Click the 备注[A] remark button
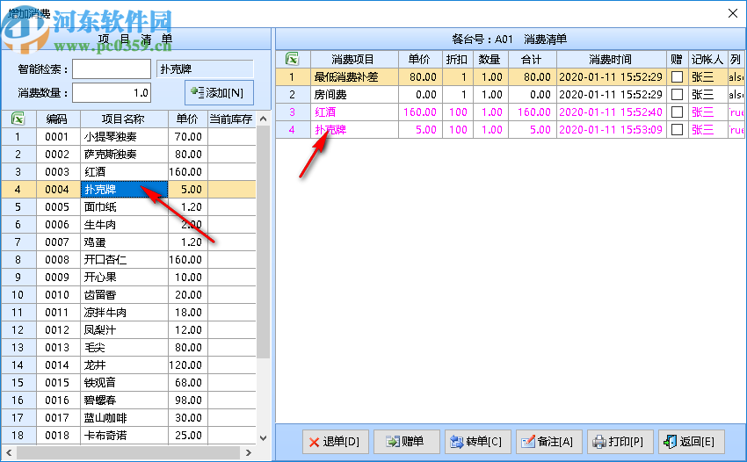Screen dimensions: 747x462 (x=548, y=442)
